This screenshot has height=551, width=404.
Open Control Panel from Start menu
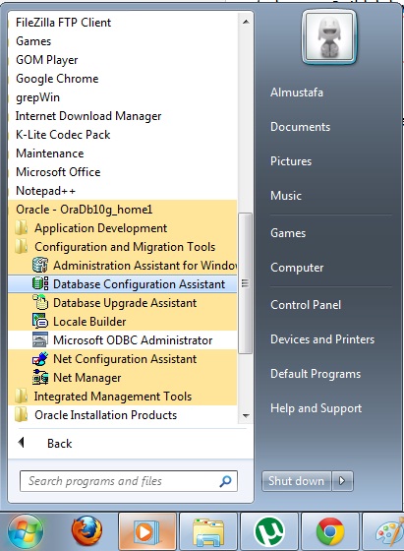(306, 305)
